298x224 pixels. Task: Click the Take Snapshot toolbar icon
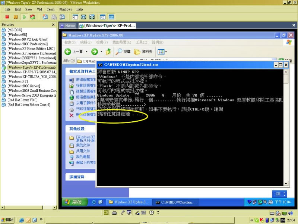point(45,17)
